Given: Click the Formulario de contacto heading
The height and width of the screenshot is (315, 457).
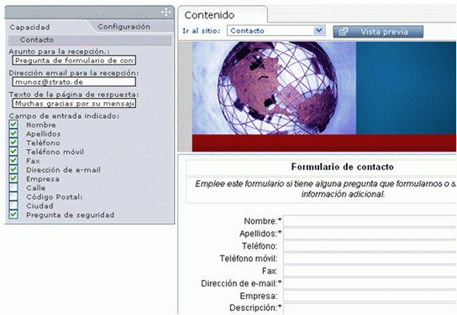Looking at the screenshot, I should 343,167.
